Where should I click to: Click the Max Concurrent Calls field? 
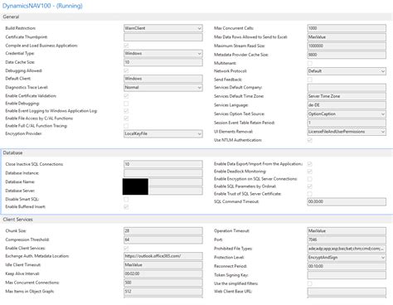(x=347, y=28)
